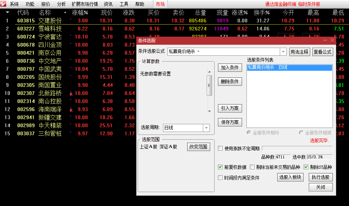Click the 关闭 button

[x=320, y=187]
